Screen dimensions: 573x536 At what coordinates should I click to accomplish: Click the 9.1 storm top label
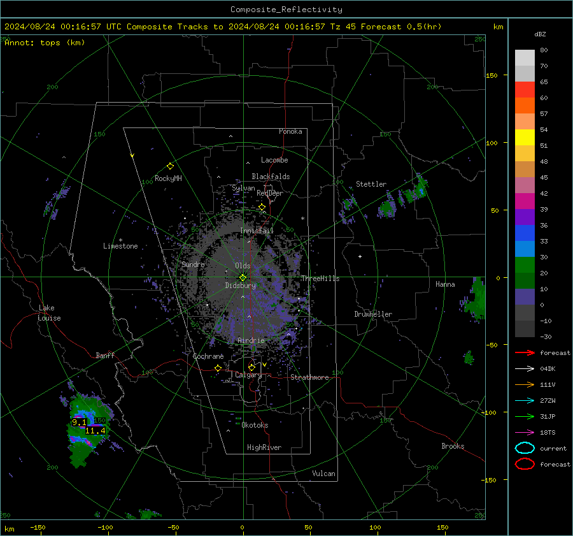pyautogui.click(x=79, y=423)
